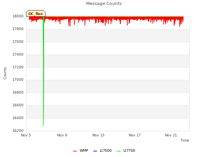Image resolution: width=209 pixels, height=157 pixels.
Task: Click the green LI7700 legend color marker
Action: pos(119,151)
